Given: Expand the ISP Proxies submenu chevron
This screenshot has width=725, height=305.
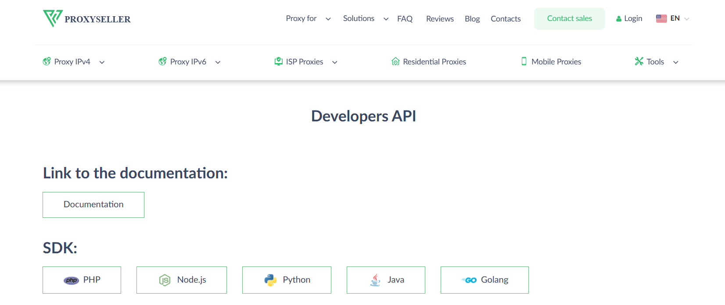Looking at the screenshot, I should [x=335, y=62].
